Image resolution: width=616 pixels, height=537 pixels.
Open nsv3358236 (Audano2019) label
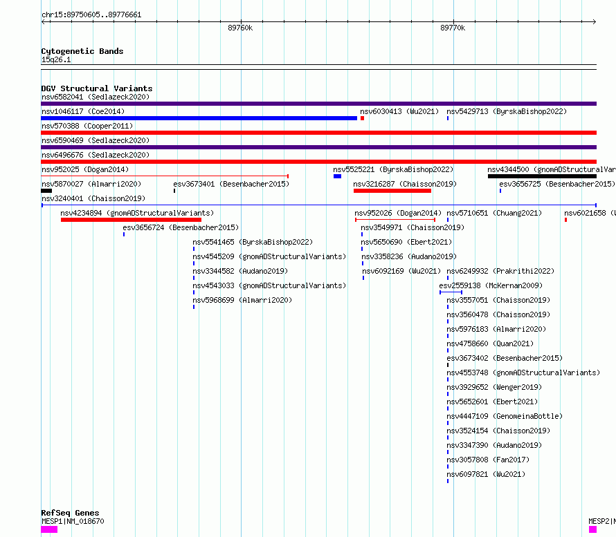pyautogui.click(x=408, y=256)
